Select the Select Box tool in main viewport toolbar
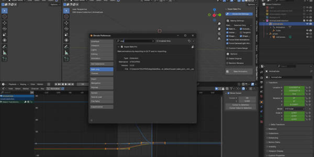The height and width of the screenshot is (157, 314). point(66,11)
